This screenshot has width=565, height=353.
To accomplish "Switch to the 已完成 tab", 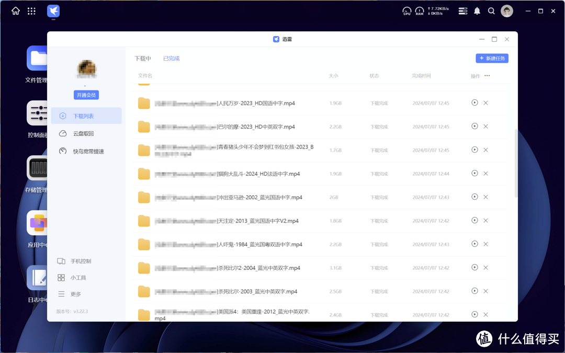I will point(171,59).
